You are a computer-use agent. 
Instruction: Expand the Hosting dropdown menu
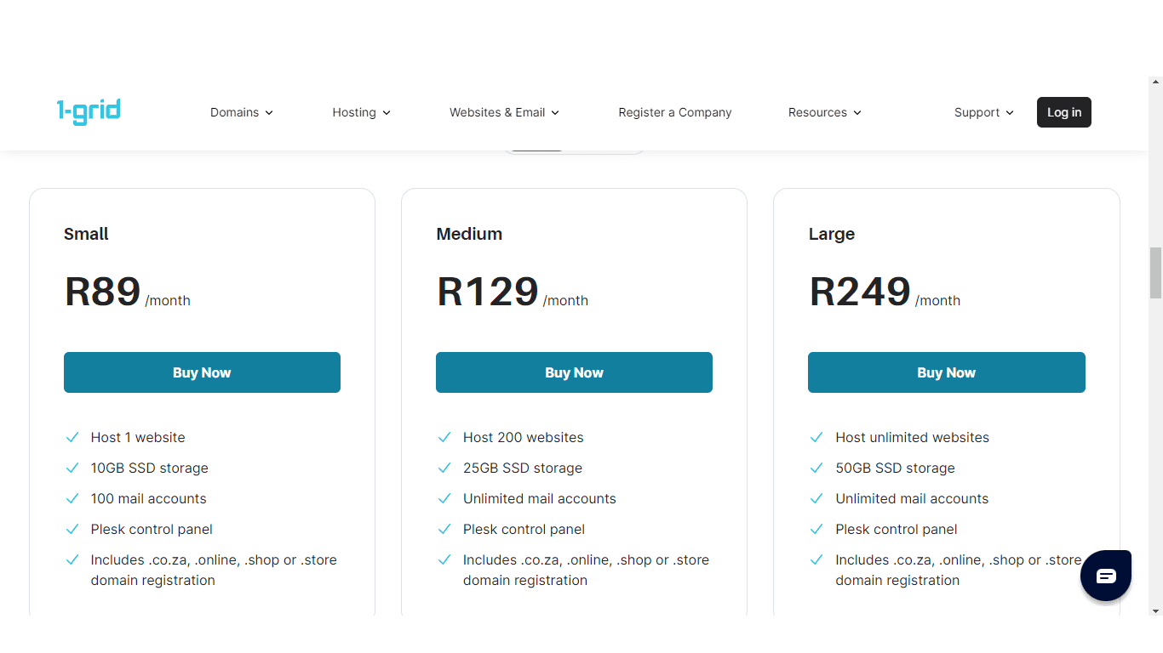(362, 112)
